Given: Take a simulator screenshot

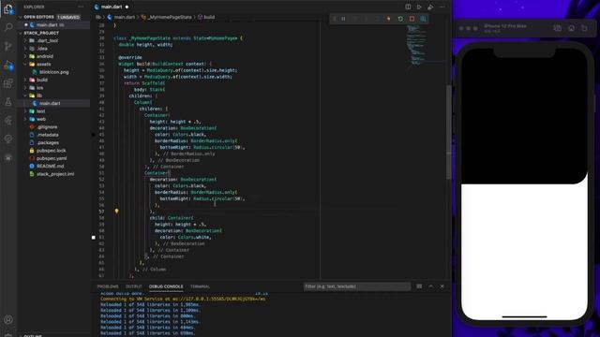Looking at the screenshot, I should click(557, 28).
